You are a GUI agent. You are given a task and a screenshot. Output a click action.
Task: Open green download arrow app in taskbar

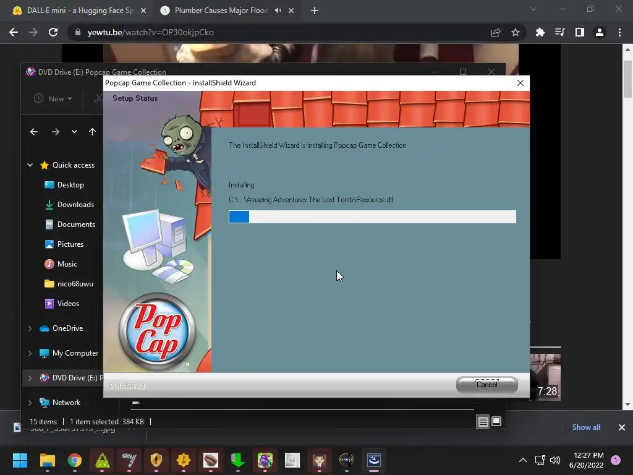pyautogui.click(x=238, y=460)
